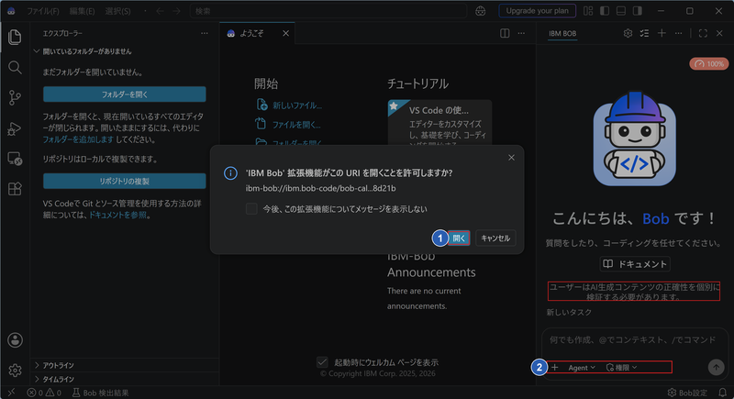This screenshot has width=734, height=399.
Task: Go forward with the right arrow
Action: [176, 11]
